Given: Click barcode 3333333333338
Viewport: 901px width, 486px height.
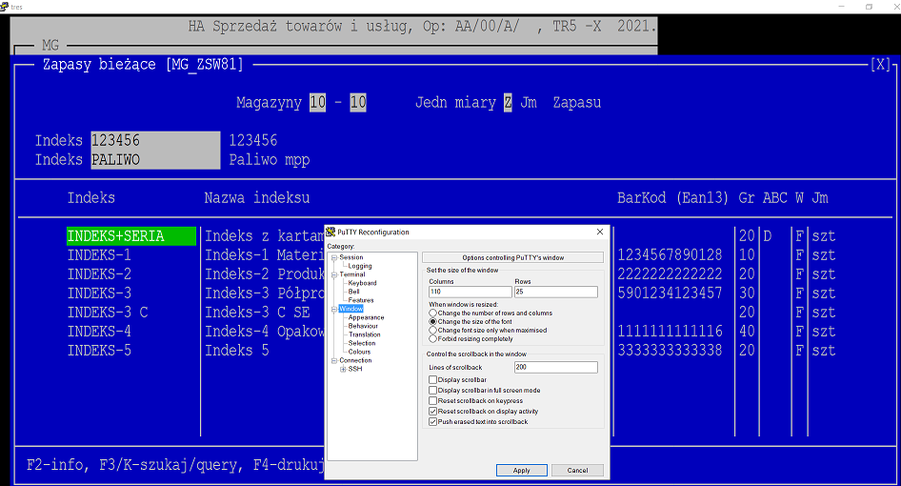Looking at the screenshot, I should pyautogui.click(x=670, y=351).
